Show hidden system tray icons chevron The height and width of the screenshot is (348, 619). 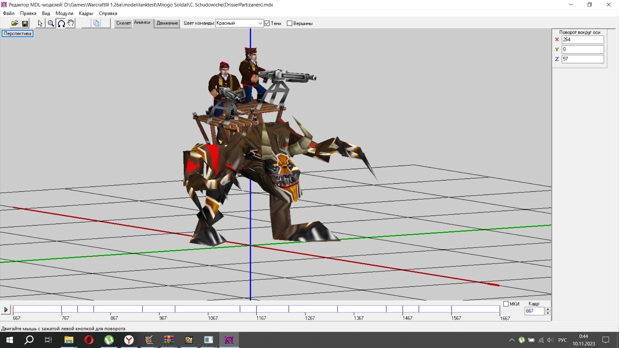point(512,340)
